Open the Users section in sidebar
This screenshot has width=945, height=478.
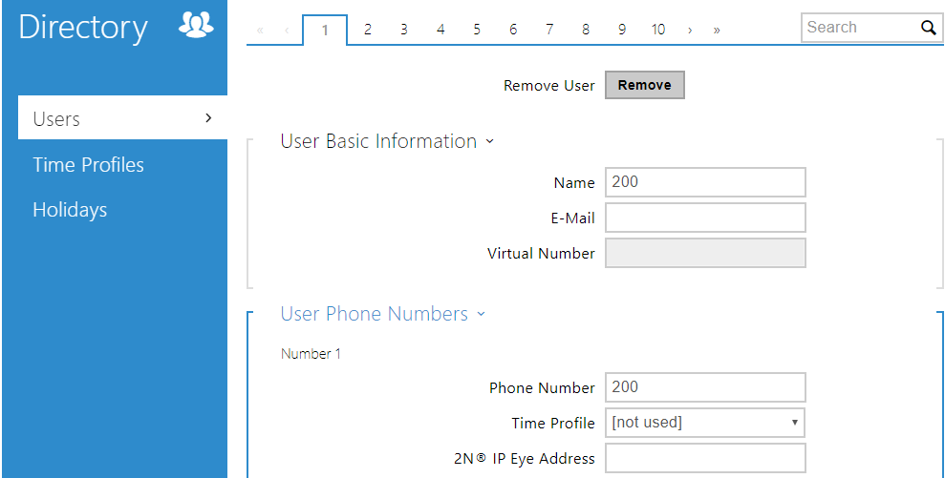coord(121,119)
